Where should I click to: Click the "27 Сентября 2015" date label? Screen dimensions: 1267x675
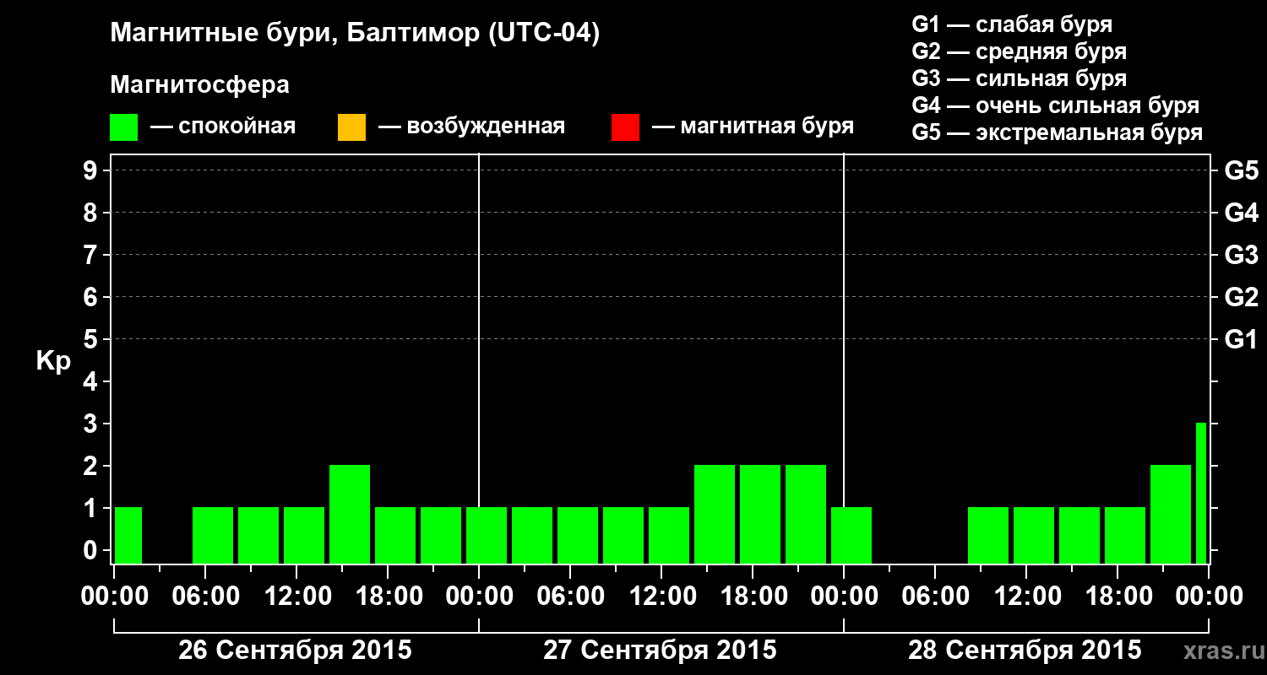(660, 651)
